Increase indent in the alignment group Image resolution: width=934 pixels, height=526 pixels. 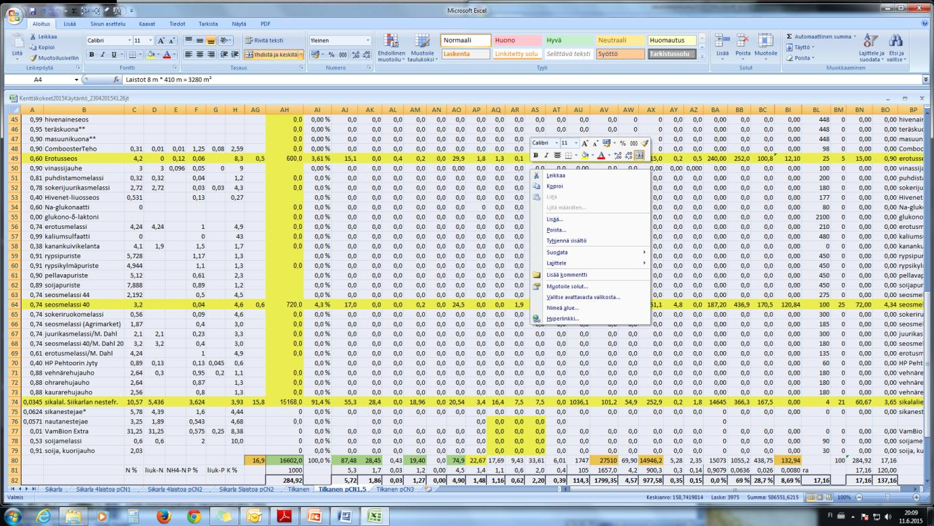235,55
